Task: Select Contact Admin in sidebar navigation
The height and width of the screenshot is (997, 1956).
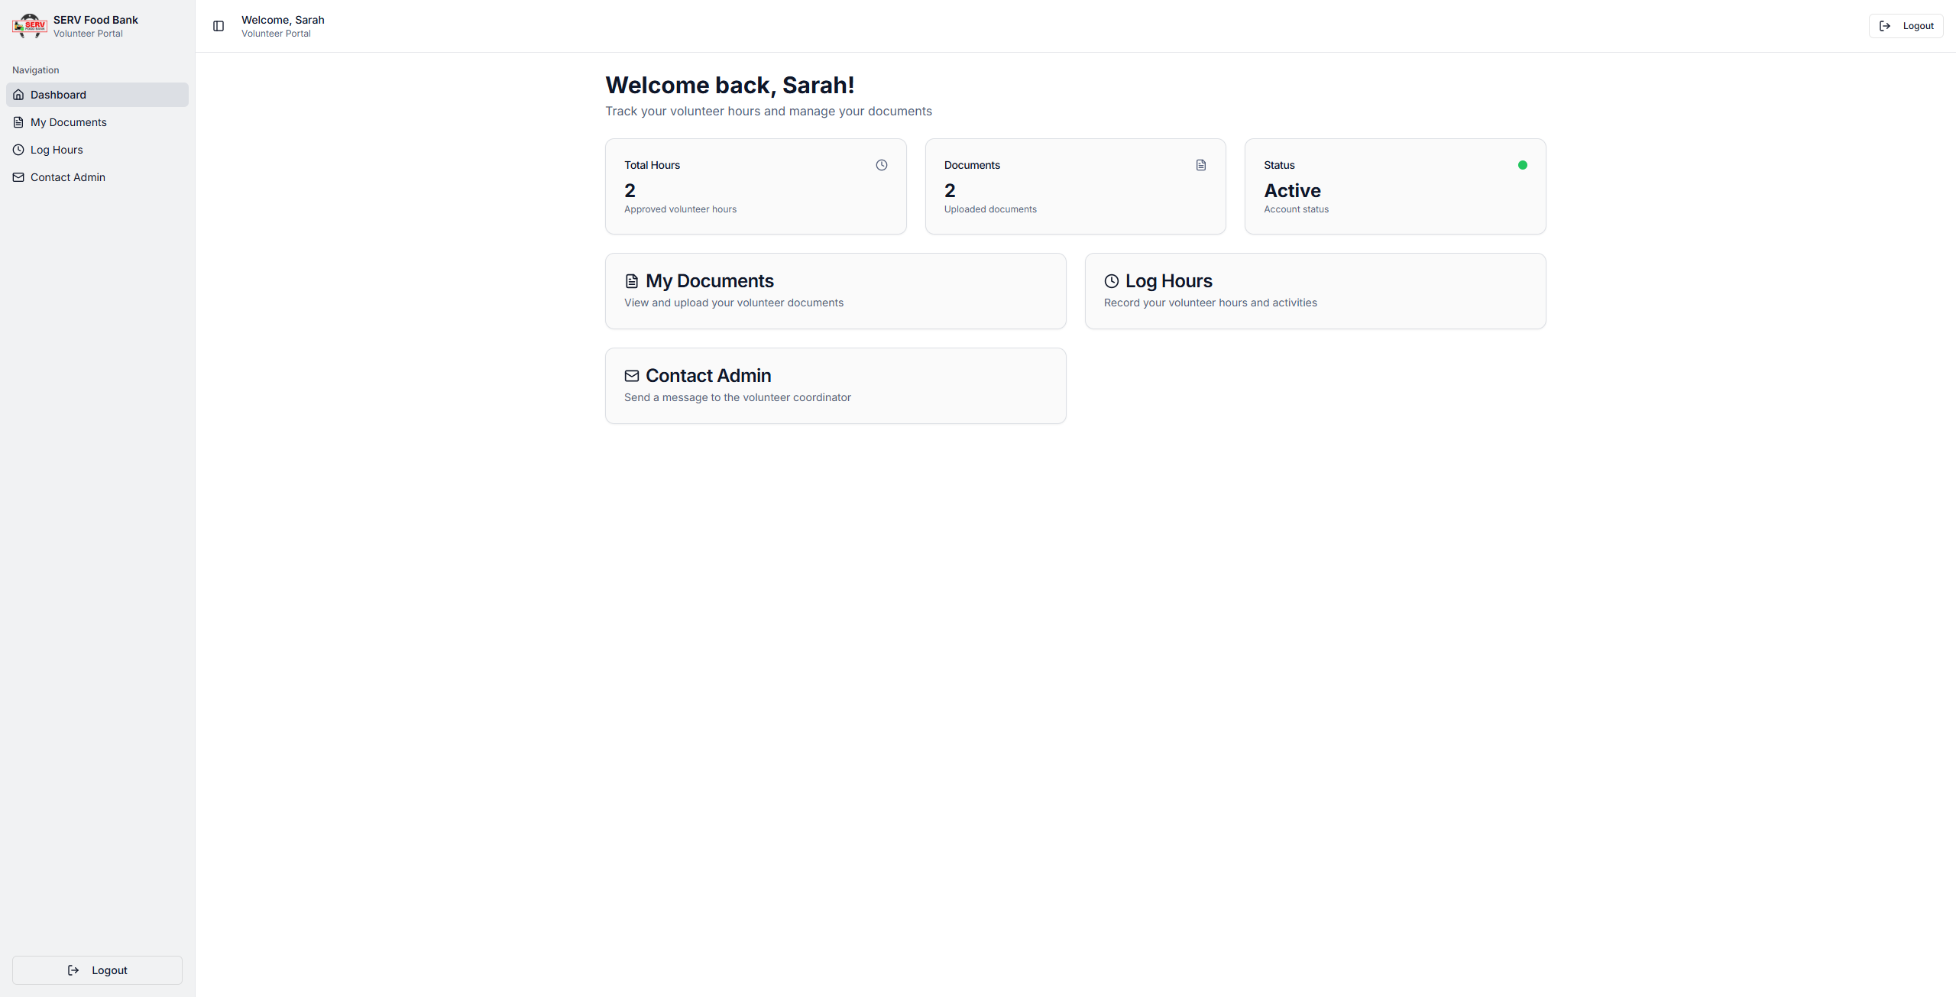Action: point(68,177)
